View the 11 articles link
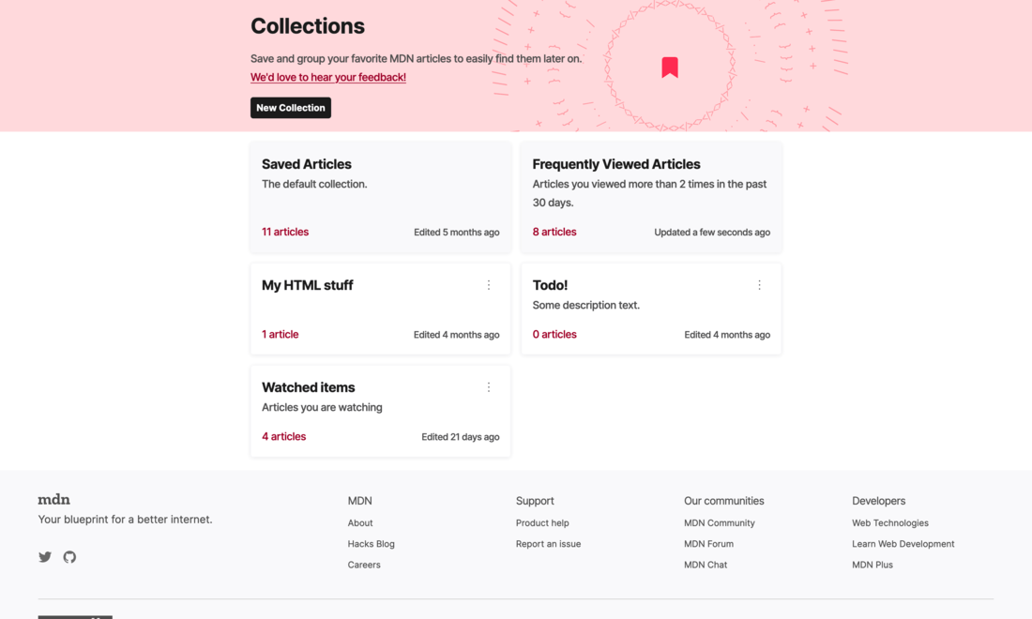The height and width of the screenshot is (619, 1032). (285, 232)
